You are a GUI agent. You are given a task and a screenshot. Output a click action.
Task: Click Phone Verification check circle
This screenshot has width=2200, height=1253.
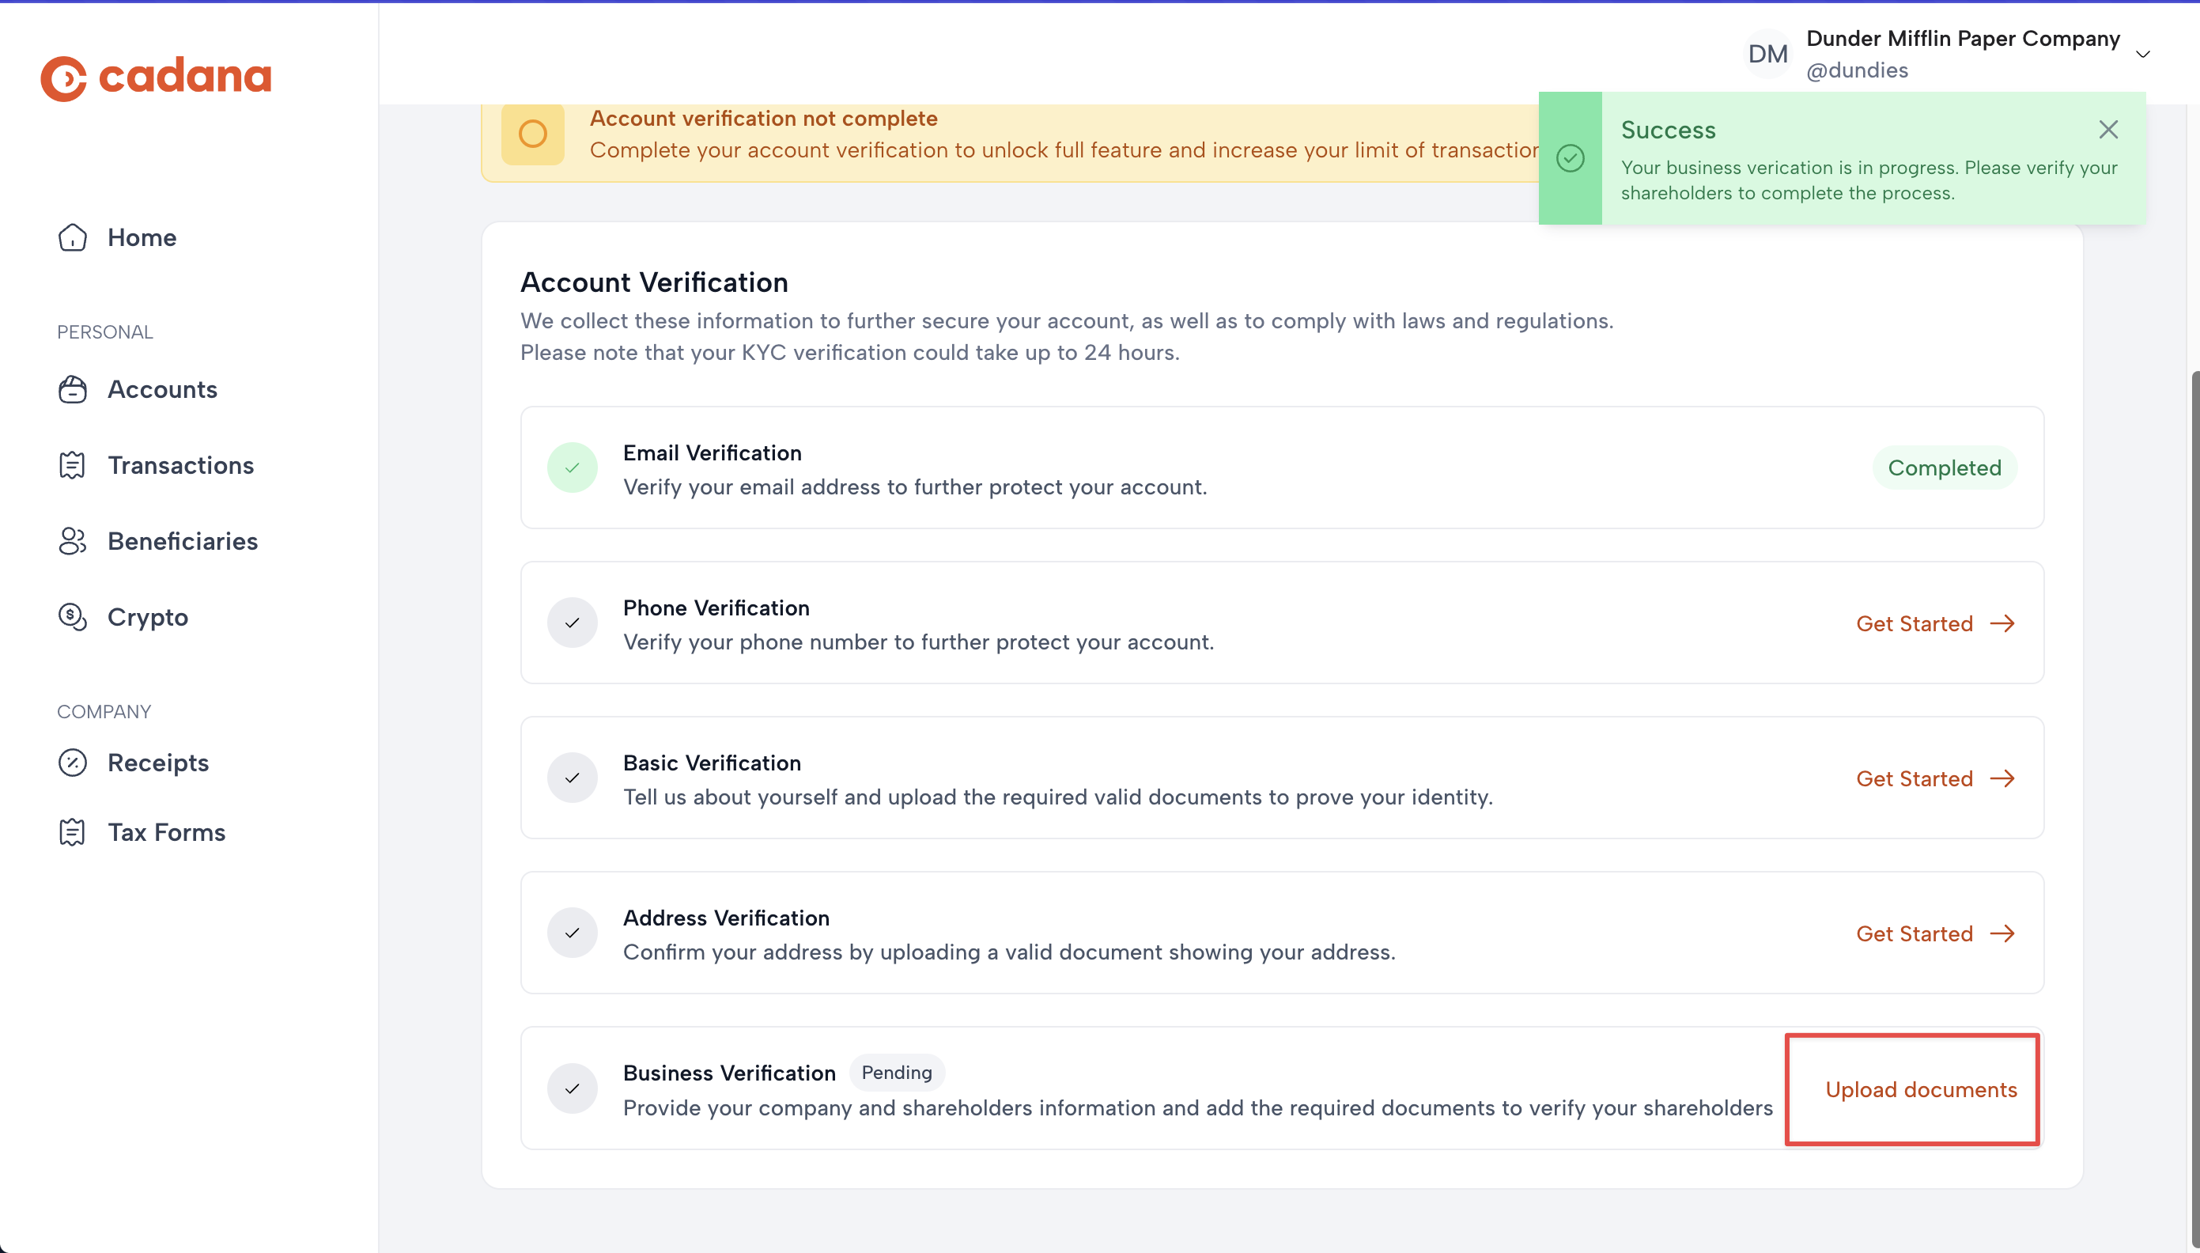pyautogui.click(x=572, y=623)
